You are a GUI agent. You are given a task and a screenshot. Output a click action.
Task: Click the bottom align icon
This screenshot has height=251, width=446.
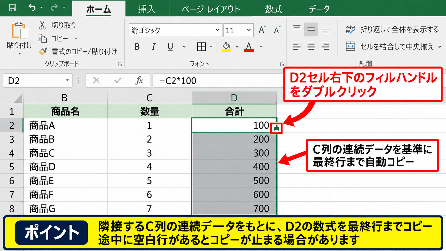point(325,31)
